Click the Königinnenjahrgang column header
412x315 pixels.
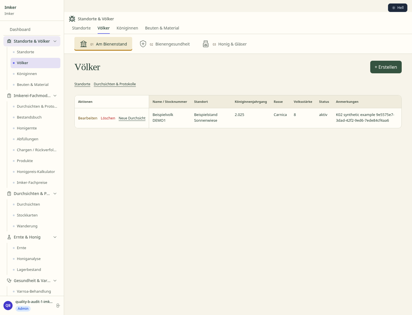click(x=251, y=102)
